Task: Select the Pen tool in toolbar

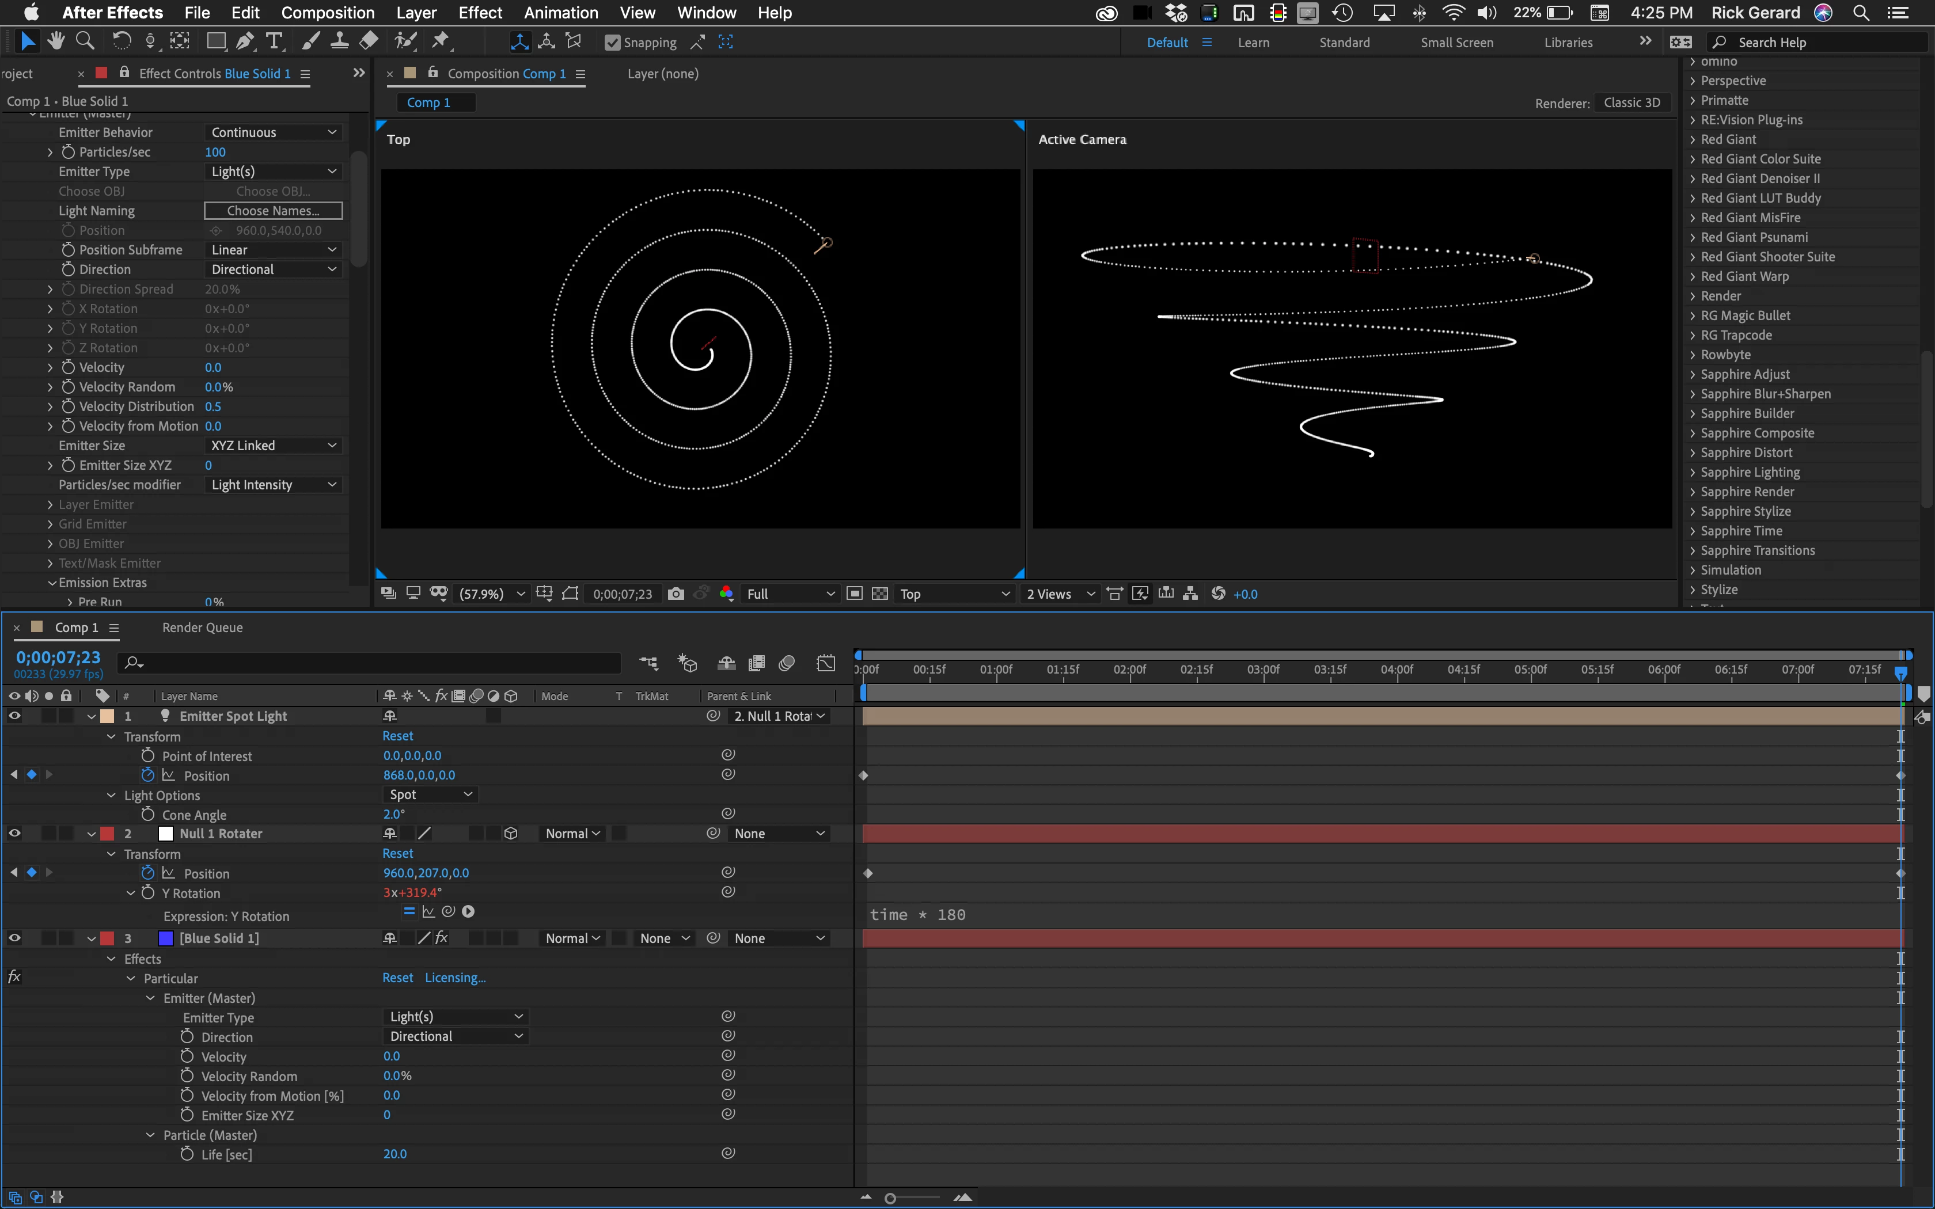Action: [x=245, y=41]
